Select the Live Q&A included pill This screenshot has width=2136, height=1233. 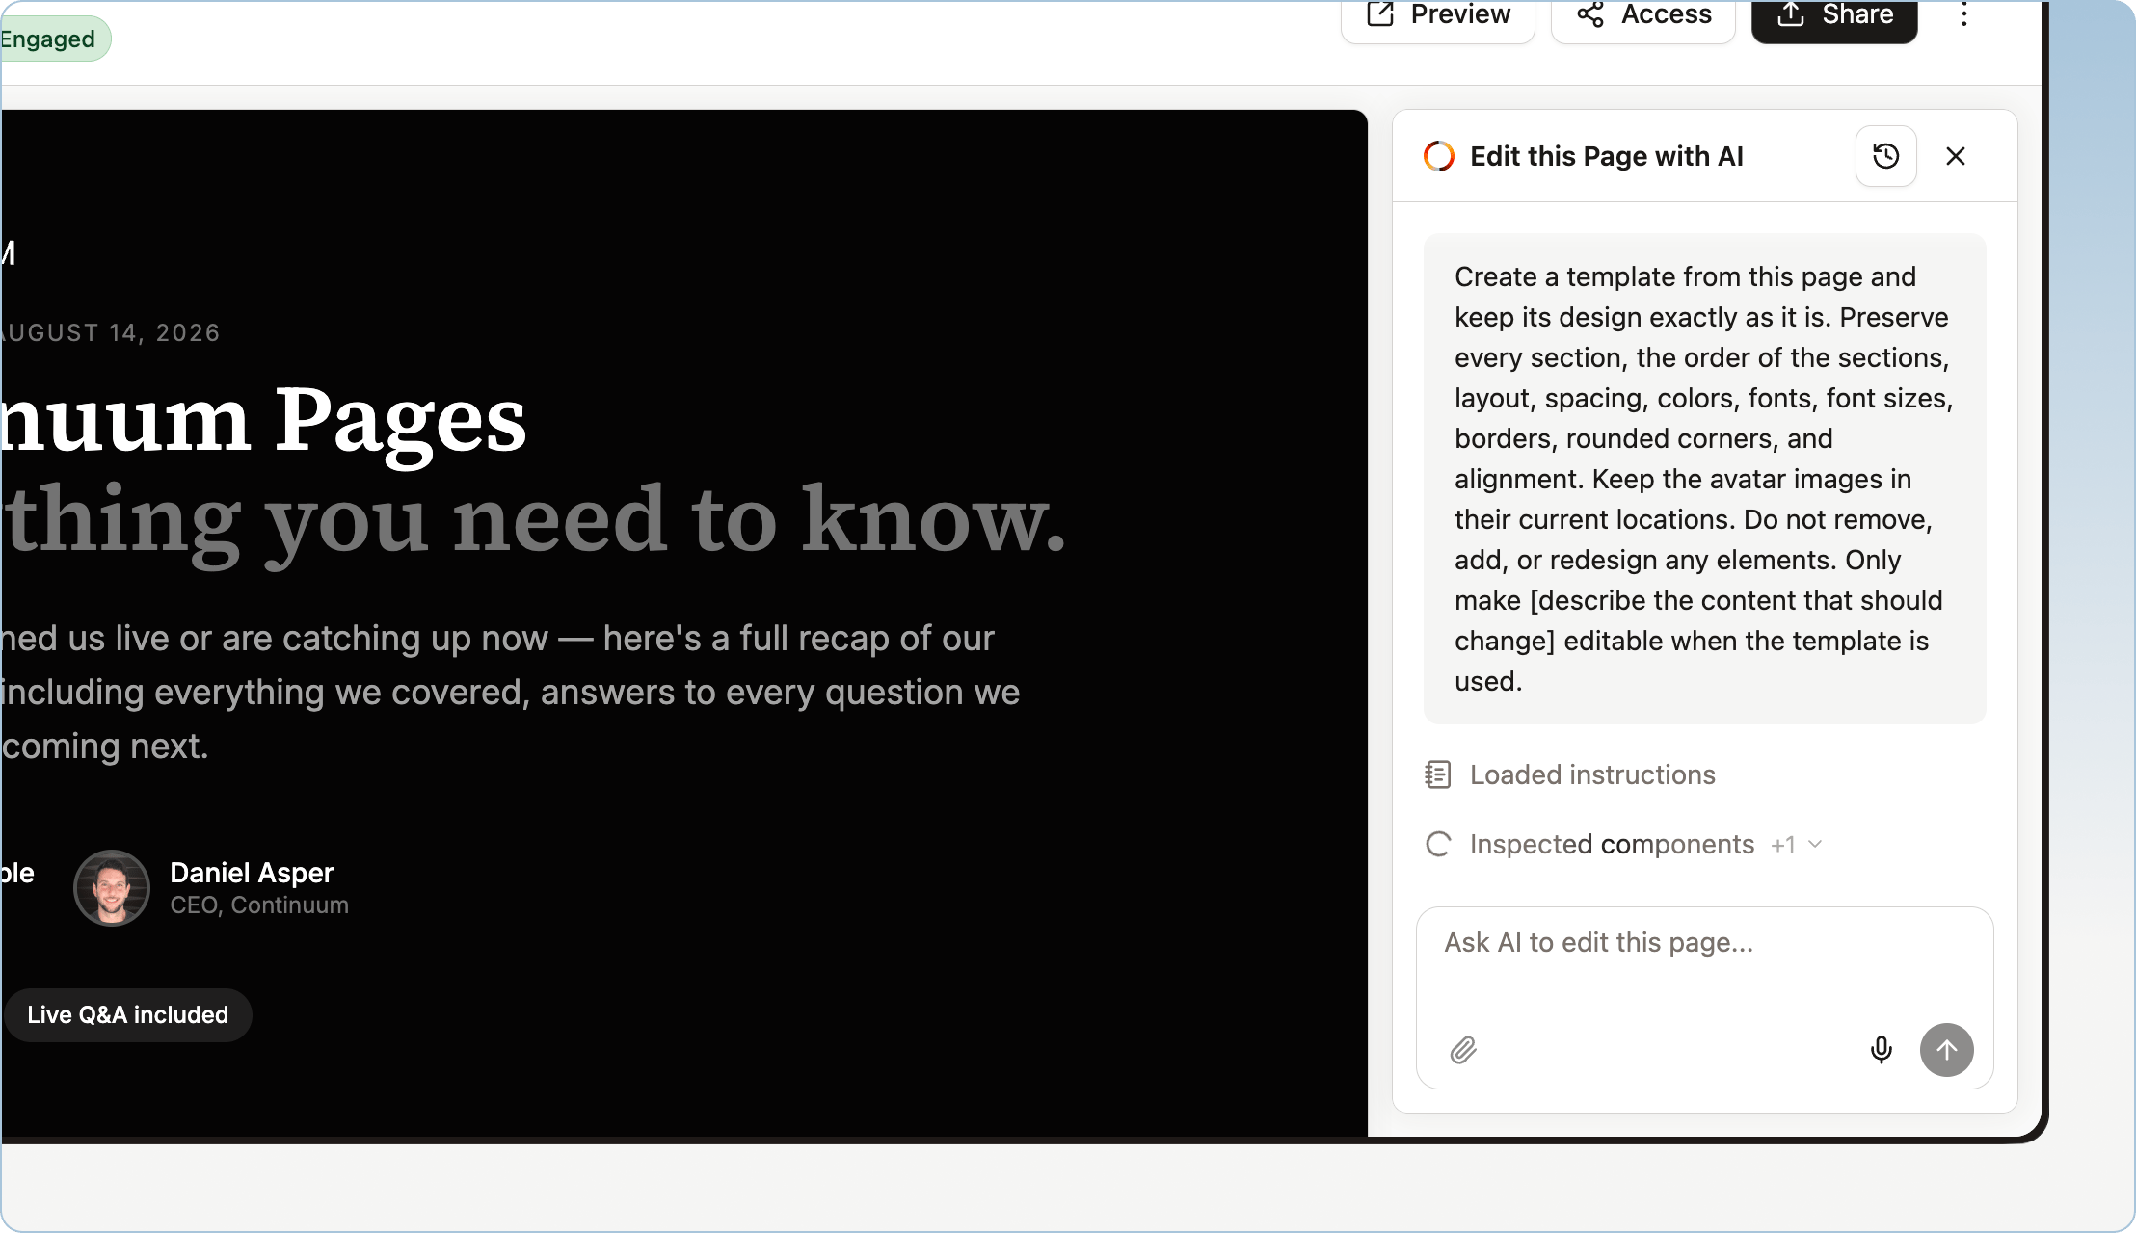(x=128, y=1015)
